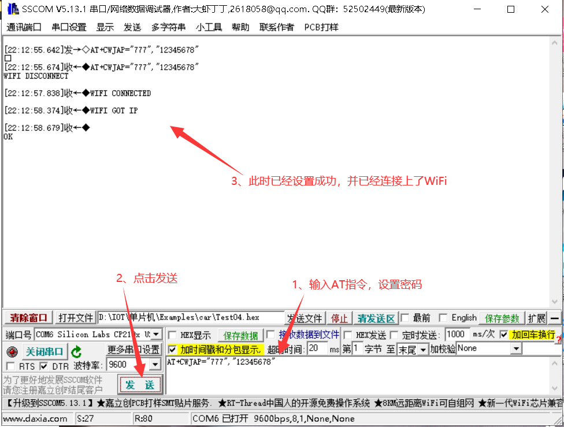Open the 端口号 COM port dropdown
This screenshot has height=427, width=564.
pyautogui.click(x=154, y=334)
